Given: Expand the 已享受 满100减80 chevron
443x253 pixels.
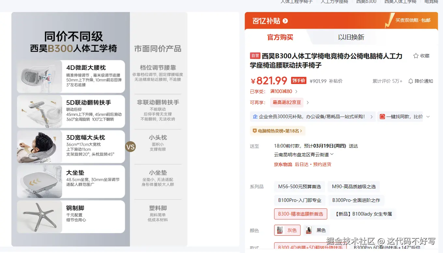Looking at the screenshot, I should coord(296,91).
